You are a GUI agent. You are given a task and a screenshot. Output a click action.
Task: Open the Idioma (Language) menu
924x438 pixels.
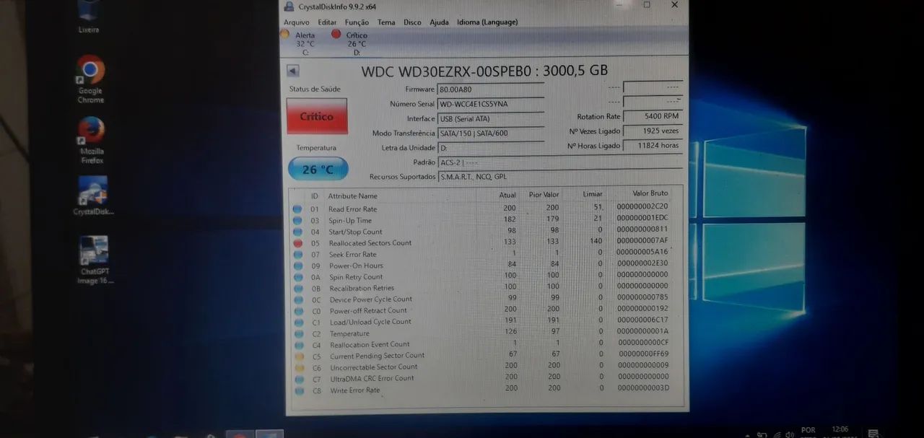(x=487, y=22)
